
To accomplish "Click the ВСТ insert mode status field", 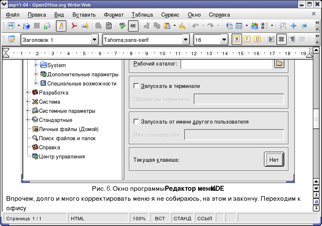I will pos(160,218).
